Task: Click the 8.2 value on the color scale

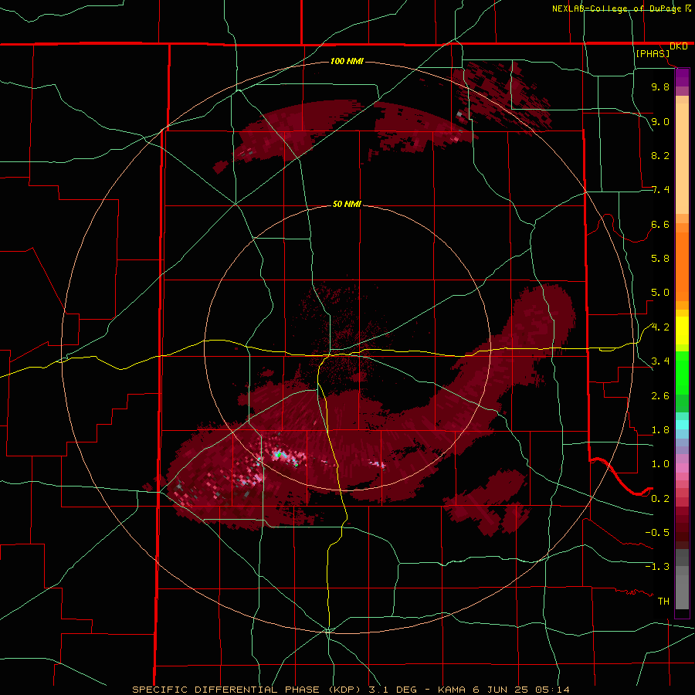Action: click(660, 155)
